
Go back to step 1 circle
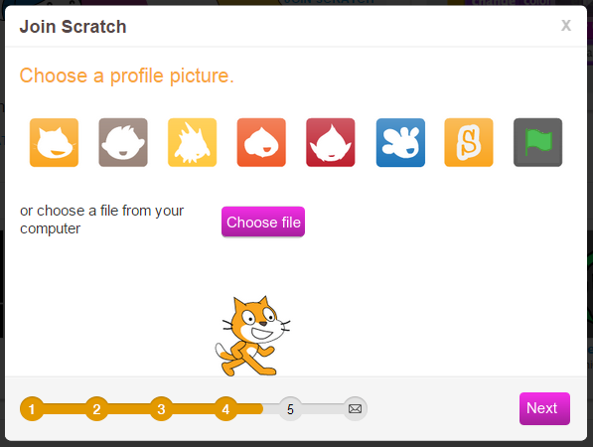point(32,409)
